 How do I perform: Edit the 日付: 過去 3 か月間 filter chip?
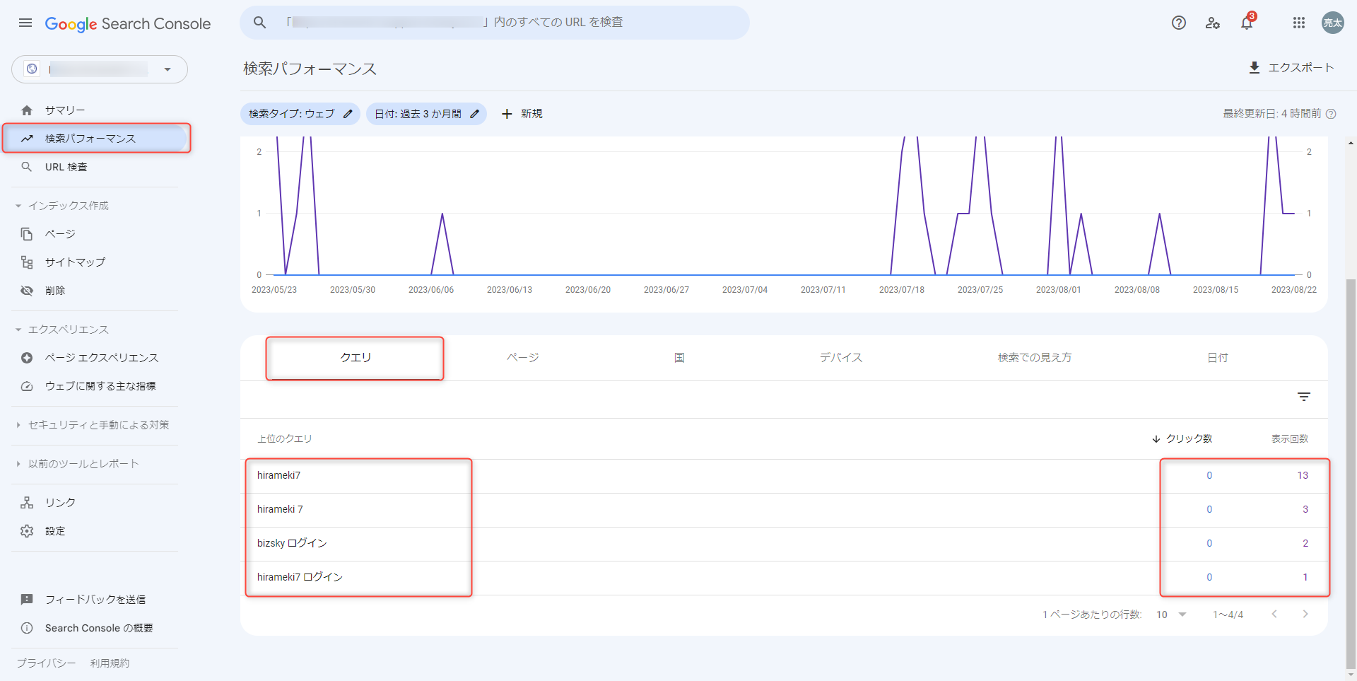(426, 114)
